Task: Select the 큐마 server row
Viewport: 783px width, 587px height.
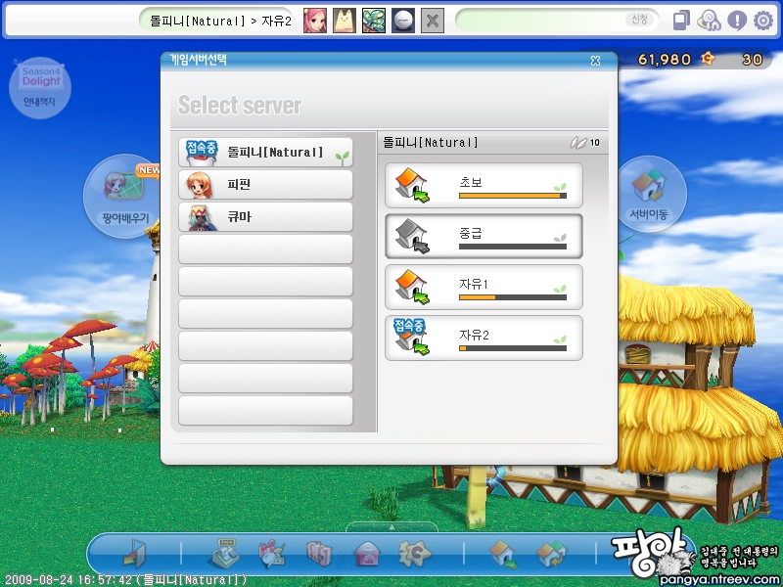Action: (265, 216)
